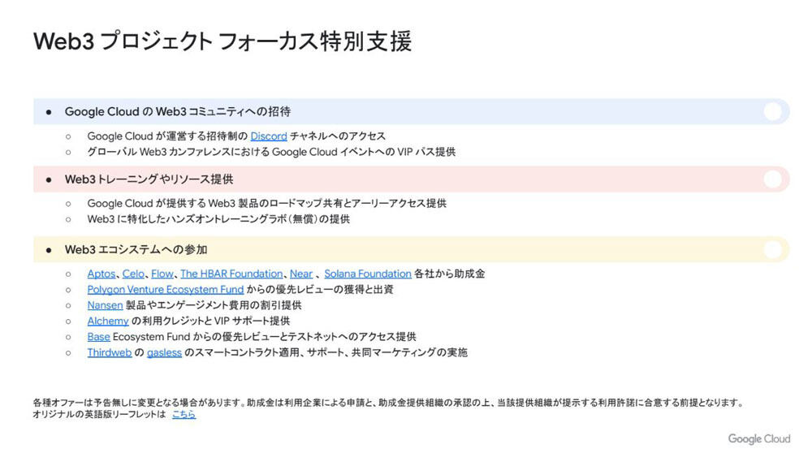Click the line about ロードマップ共有とアーリーアクセス提供
Screen dimensions: 812x453
266,204
